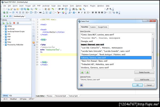Open the PHP menu
Screen dimensions: 160x107
coord(39,6)
